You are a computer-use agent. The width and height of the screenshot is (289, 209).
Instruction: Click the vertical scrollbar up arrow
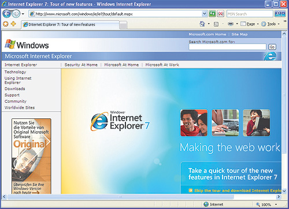point(284,34)
